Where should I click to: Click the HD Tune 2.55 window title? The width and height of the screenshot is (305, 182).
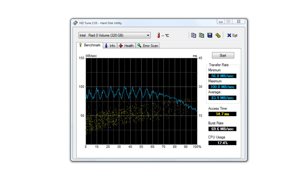point(100,23)
